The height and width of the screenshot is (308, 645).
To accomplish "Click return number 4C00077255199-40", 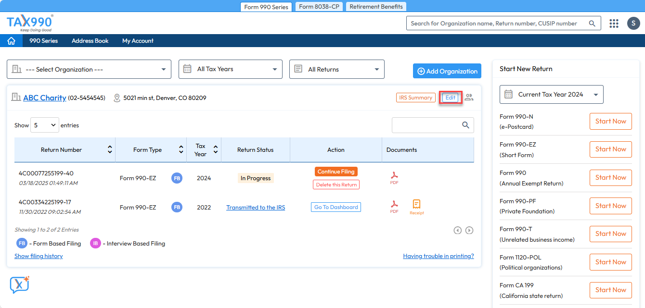I will point(46,173).
